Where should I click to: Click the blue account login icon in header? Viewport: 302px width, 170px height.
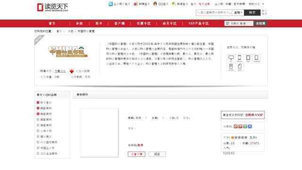click(110, 4)
